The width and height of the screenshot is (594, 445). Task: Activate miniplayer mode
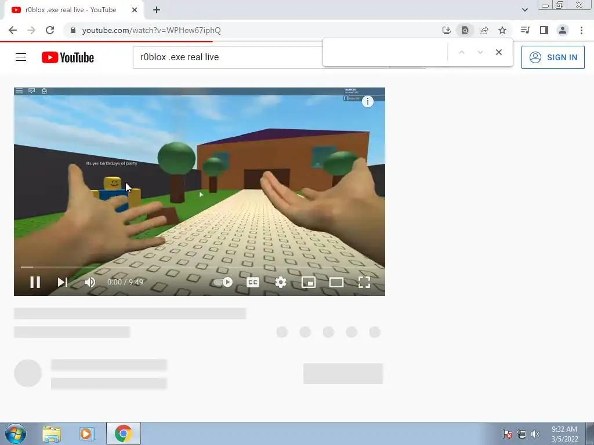tap(309, 282)
